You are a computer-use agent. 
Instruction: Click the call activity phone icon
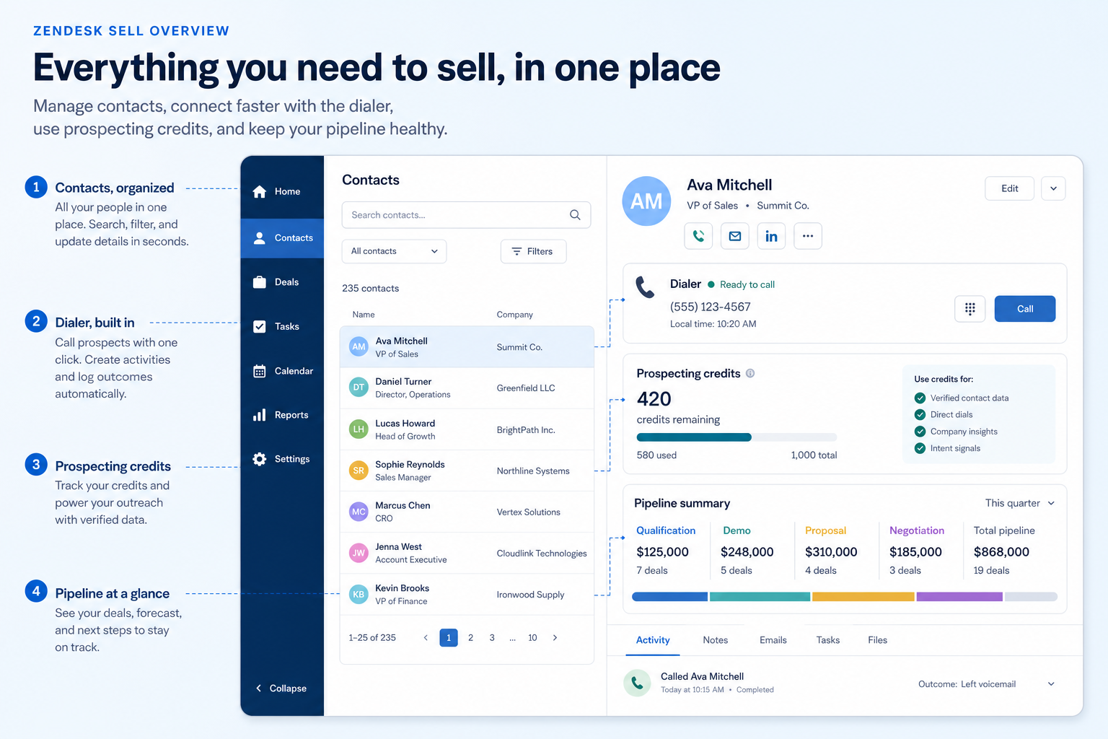click(x=637, y=682)
